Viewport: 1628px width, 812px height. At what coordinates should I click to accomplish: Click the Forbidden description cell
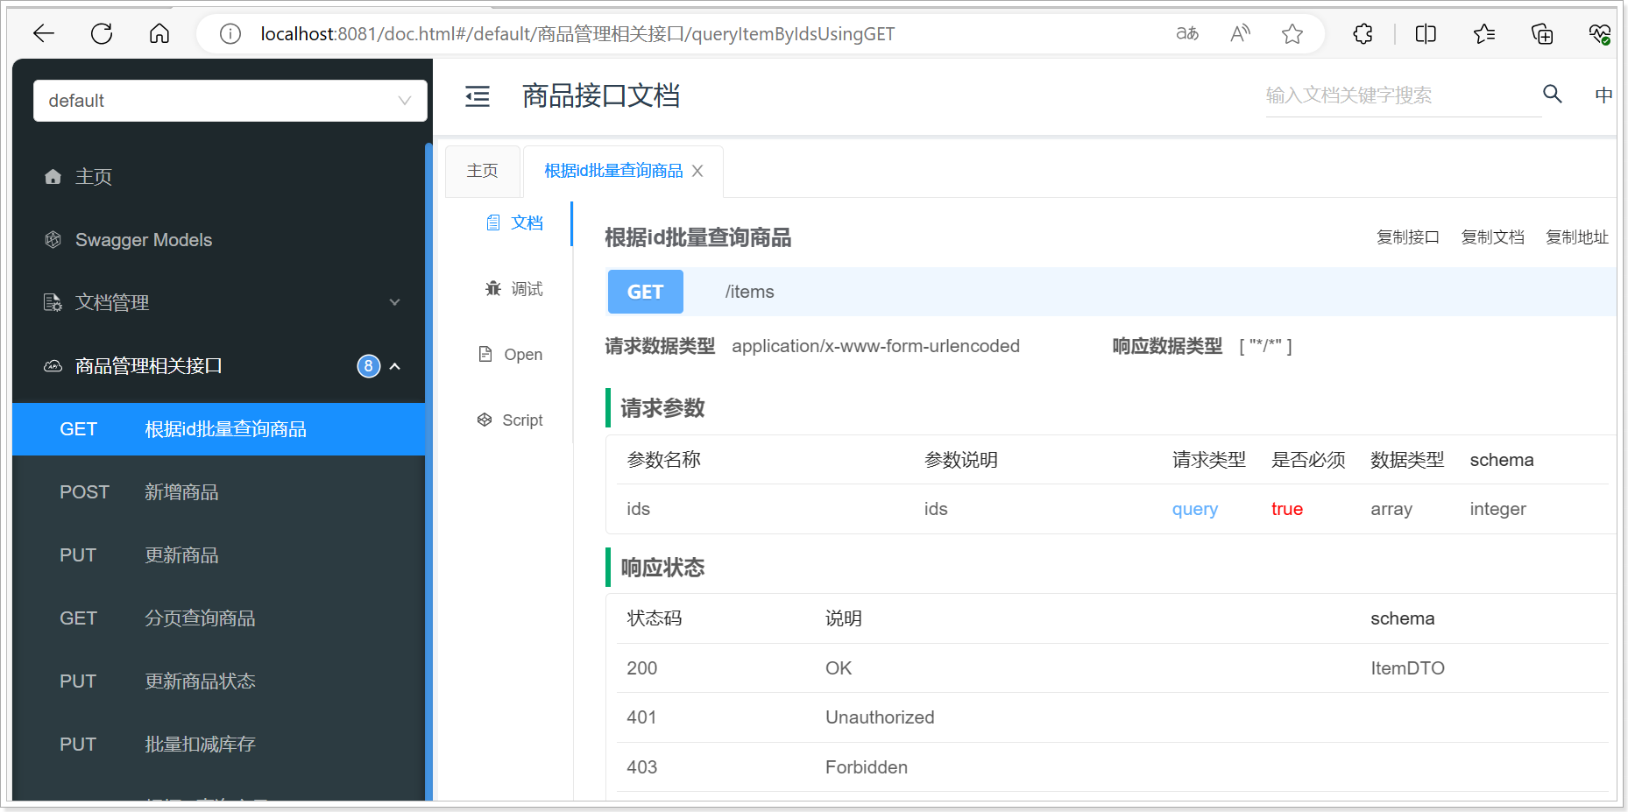tap(867, 767)
